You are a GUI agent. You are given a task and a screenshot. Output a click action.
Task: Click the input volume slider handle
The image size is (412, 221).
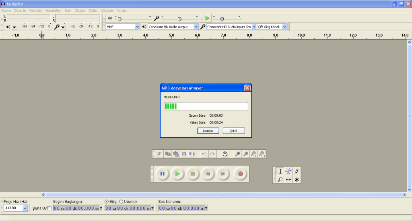click(x=179, y=19)
